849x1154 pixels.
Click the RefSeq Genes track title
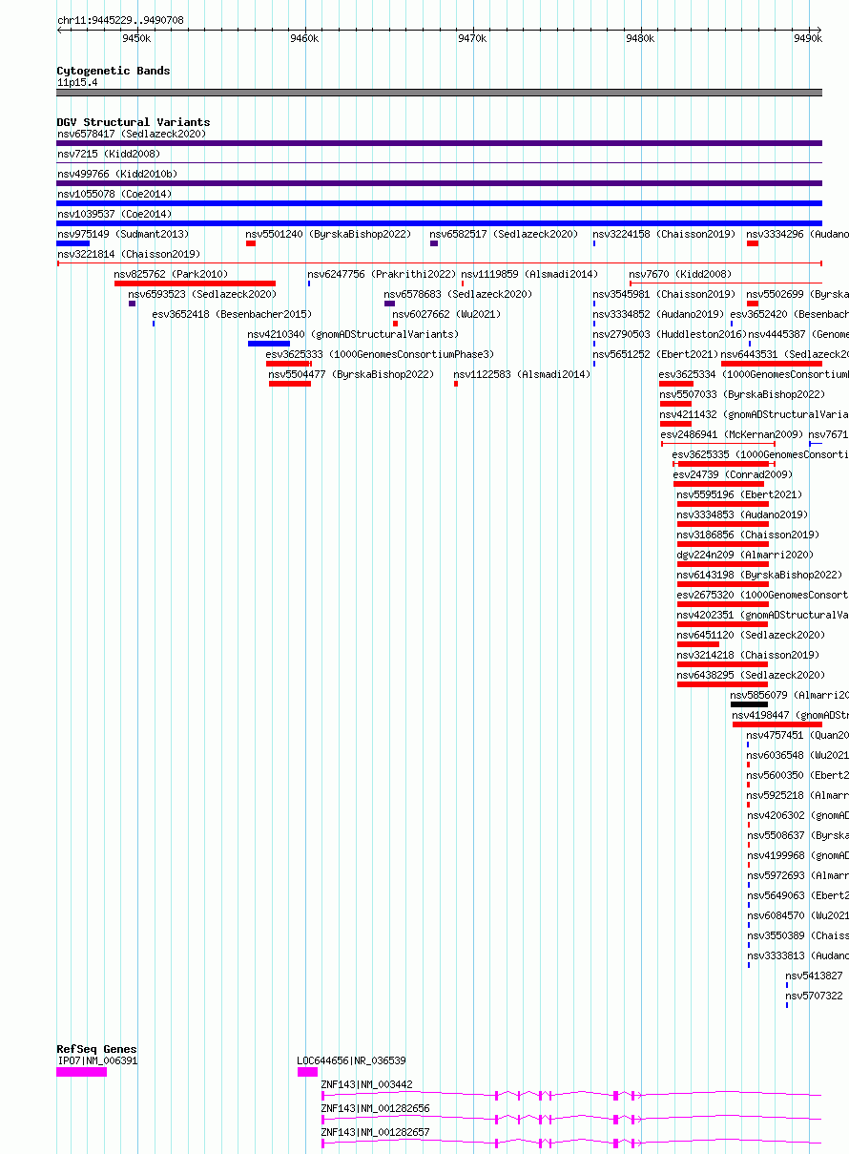[96, 1049]
